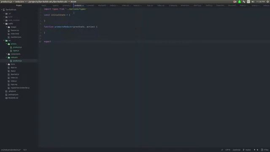Screen dimensions: 270x152
Task: Click the favicon.ico file icon
Action: point(9,30)
